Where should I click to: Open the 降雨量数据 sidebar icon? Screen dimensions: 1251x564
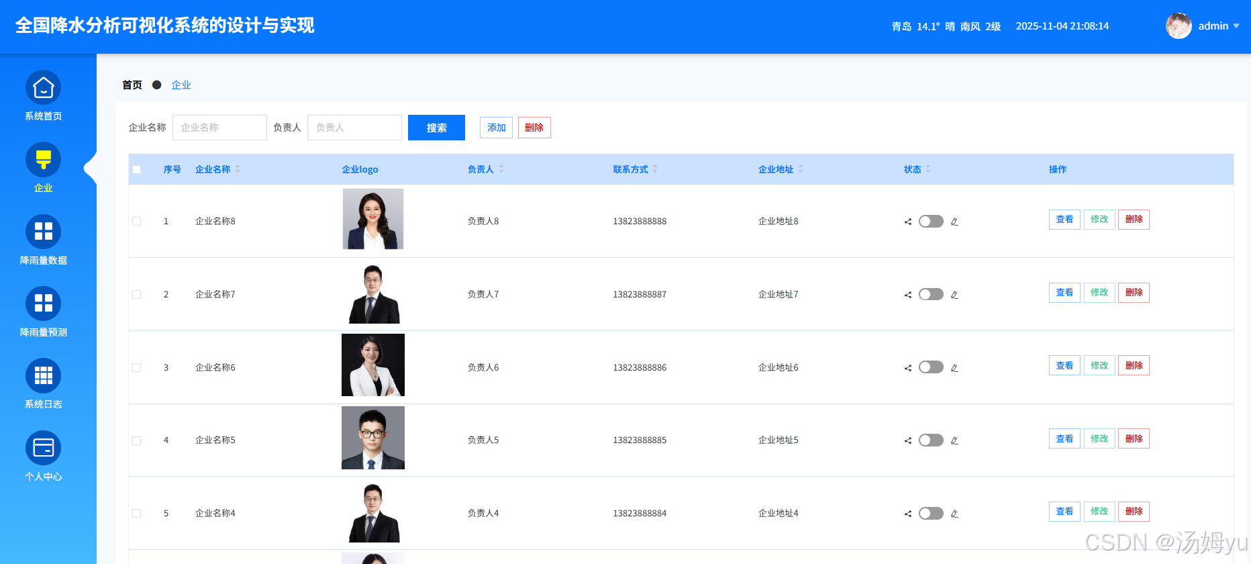click(43, 232)
